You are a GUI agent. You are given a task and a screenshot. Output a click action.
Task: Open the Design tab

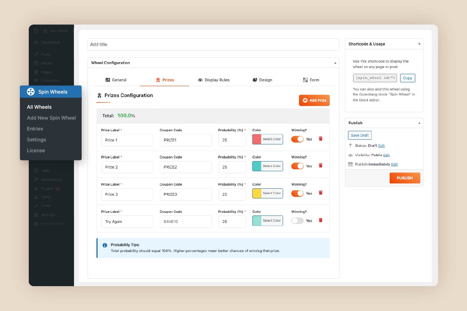[262, 80]
